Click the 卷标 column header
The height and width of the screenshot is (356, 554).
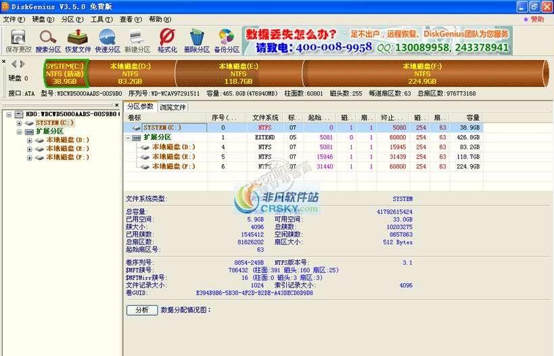tap(166, 118)
